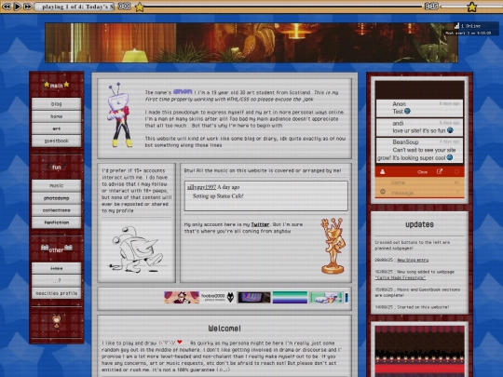Follow the Twitter link in account note
Viewport: 503px width, 377px height.
pyautogui.click(x=260, y=224)
